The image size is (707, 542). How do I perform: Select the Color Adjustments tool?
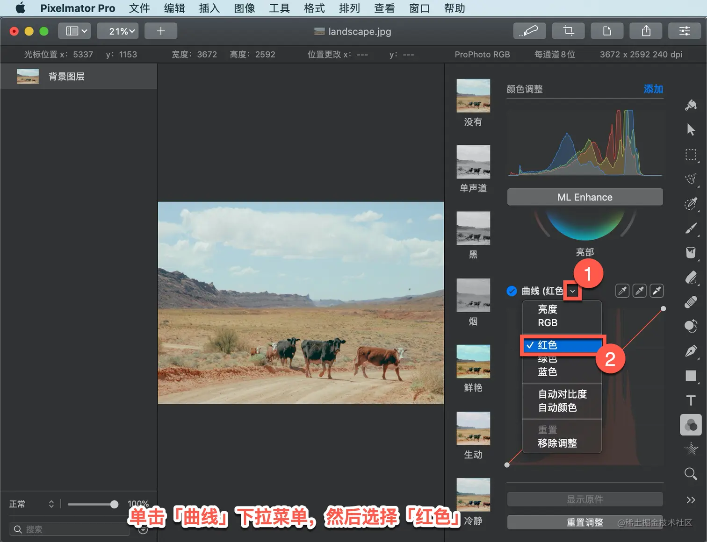coord(691,425)
